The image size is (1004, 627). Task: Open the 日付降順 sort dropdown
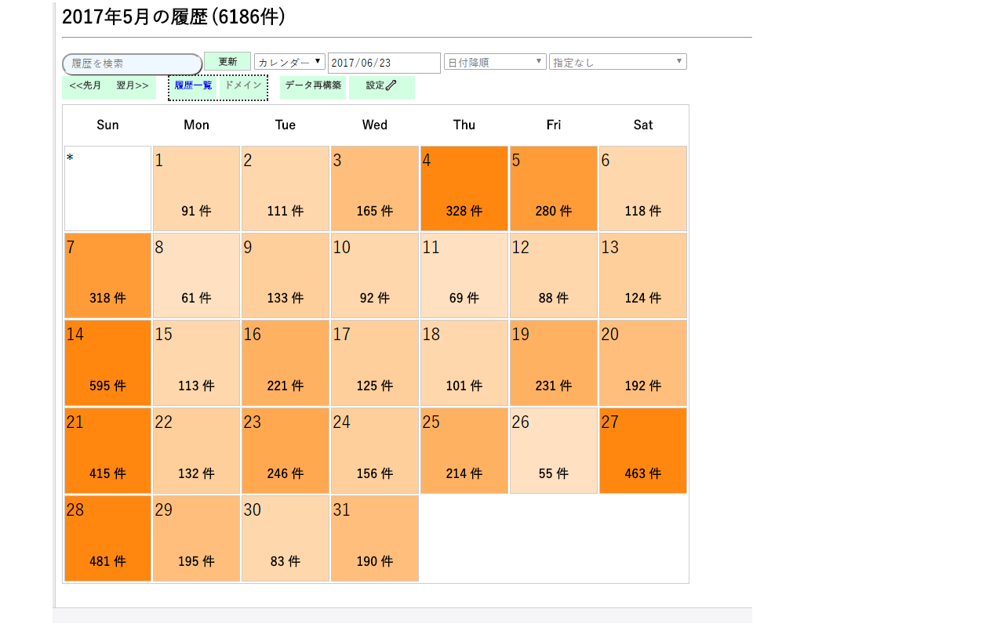[495, 62]
